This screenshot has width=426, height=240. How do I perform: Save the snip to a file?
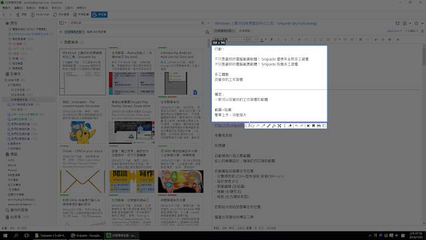click(319, 126)
